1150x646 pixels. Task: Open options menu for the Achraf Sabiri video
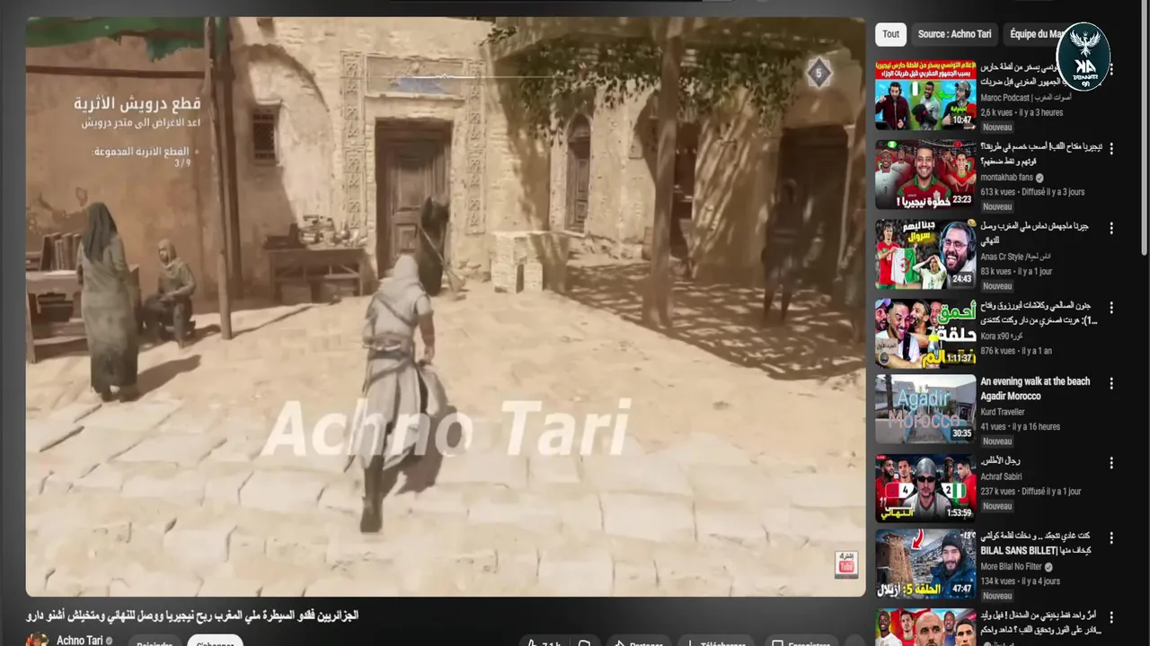1111,463
